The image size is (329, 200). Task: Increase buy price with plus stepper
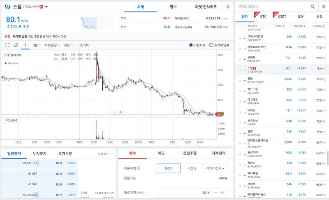point(222,193)
